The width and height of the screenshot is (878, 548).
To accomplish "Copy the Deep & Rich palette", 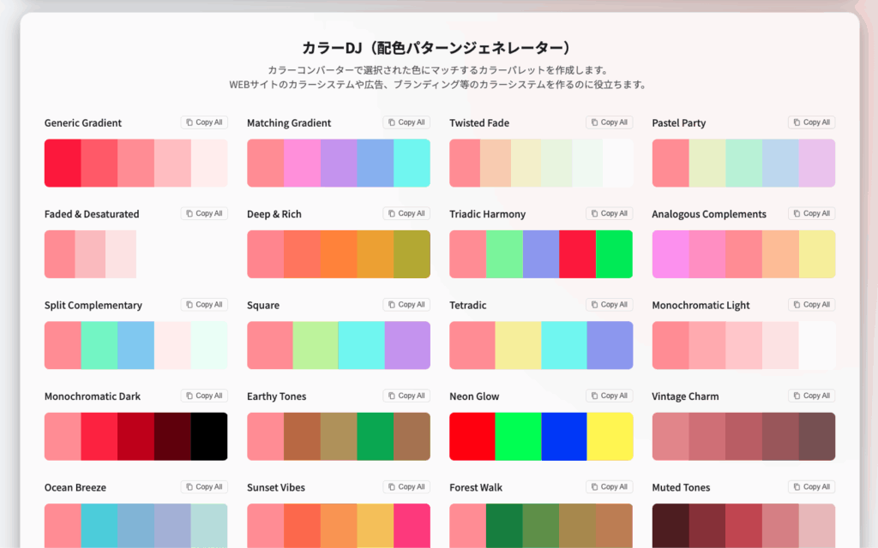I will (x=406, y=213).
